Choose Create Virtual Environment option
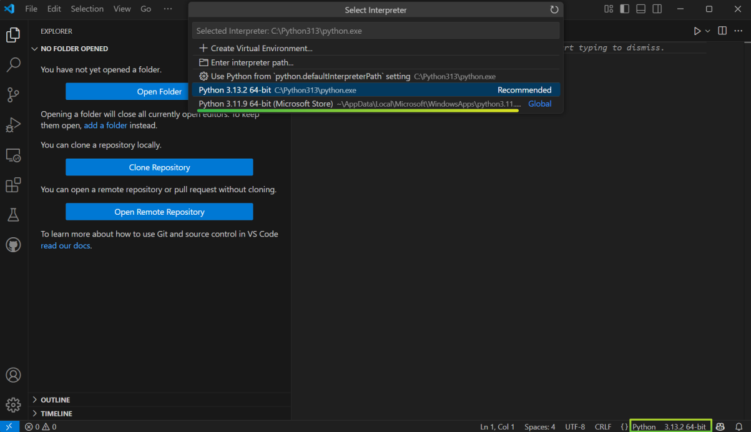 pyautogui.click(x=376, y=48)
